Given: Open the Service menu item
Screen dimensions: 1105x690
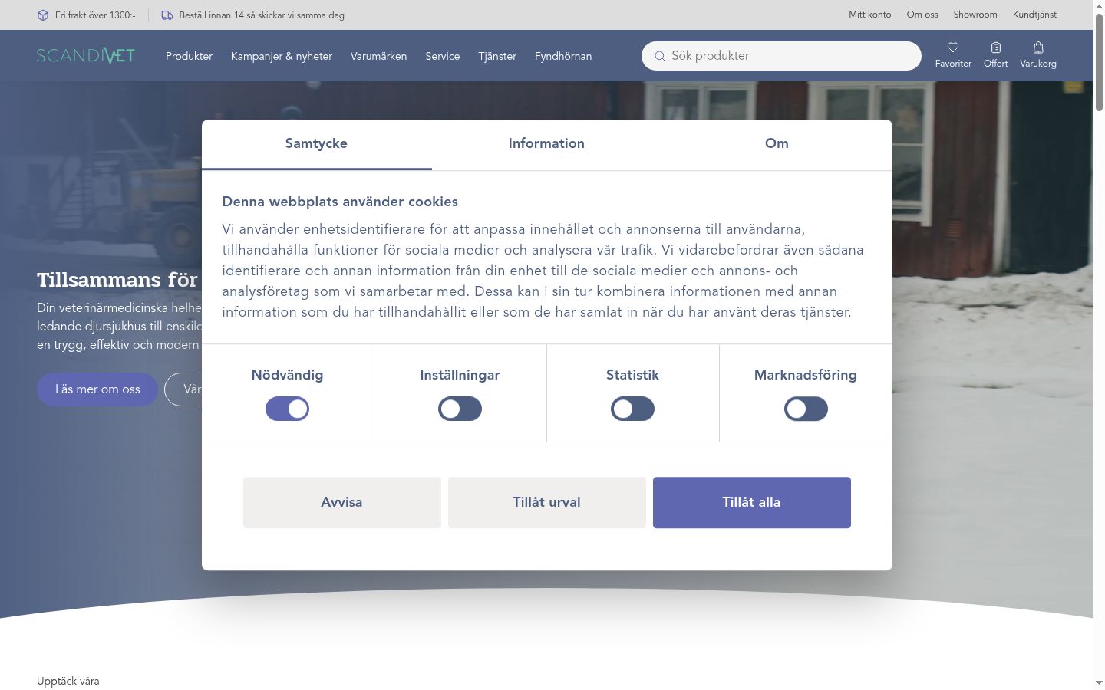Looking at the screenshot, I should click(x=443, y=56).
